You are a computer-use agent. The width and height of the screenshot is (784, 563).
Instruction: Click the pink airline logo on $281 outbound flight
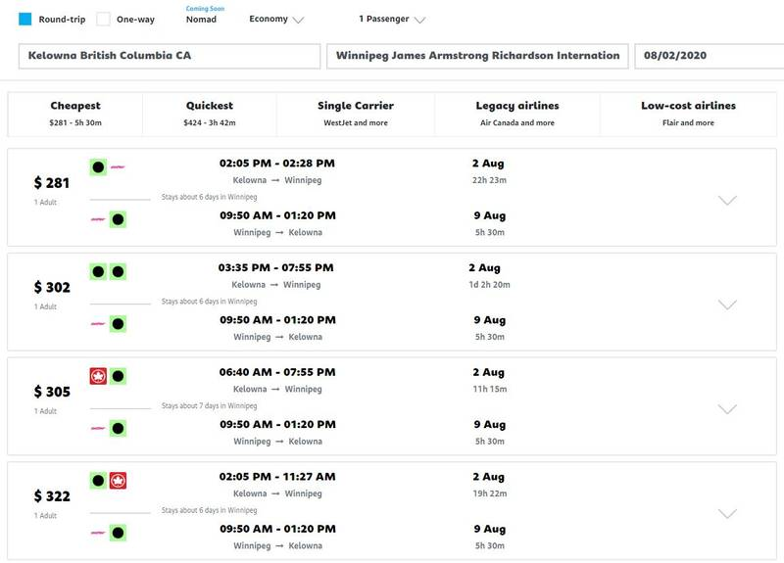(119, 167)
